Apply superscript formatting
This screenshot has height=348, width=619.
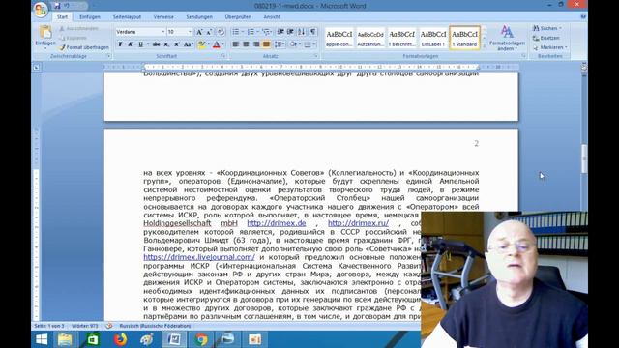[177, 44]
